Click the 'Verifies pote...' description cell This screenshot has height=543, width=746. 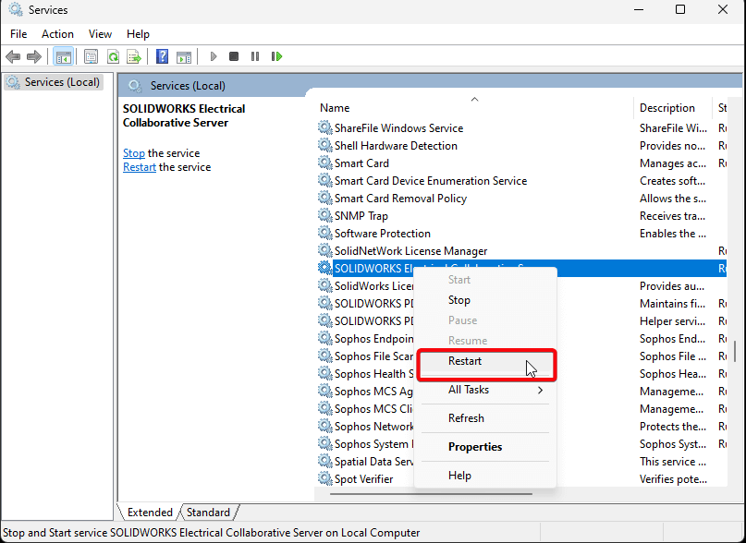point(673,478)
